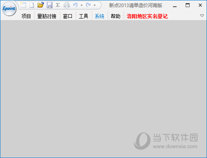207x158 pixels.
Task: Create a new project with sparkle icon
Action: pyautogui.click(x=23, y=5)
